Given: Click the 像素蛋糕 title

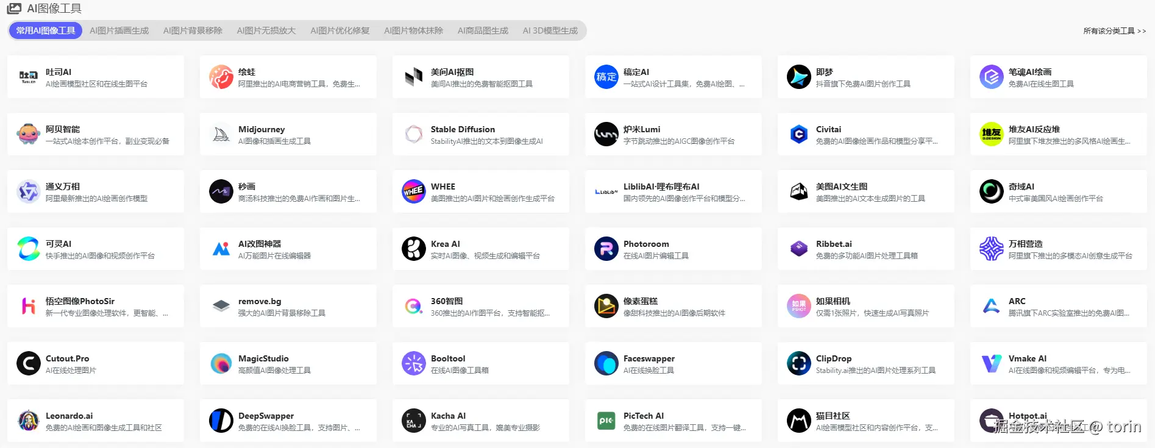Looking at the screenshot, I should pyautogui.click(x=641, y=301).
